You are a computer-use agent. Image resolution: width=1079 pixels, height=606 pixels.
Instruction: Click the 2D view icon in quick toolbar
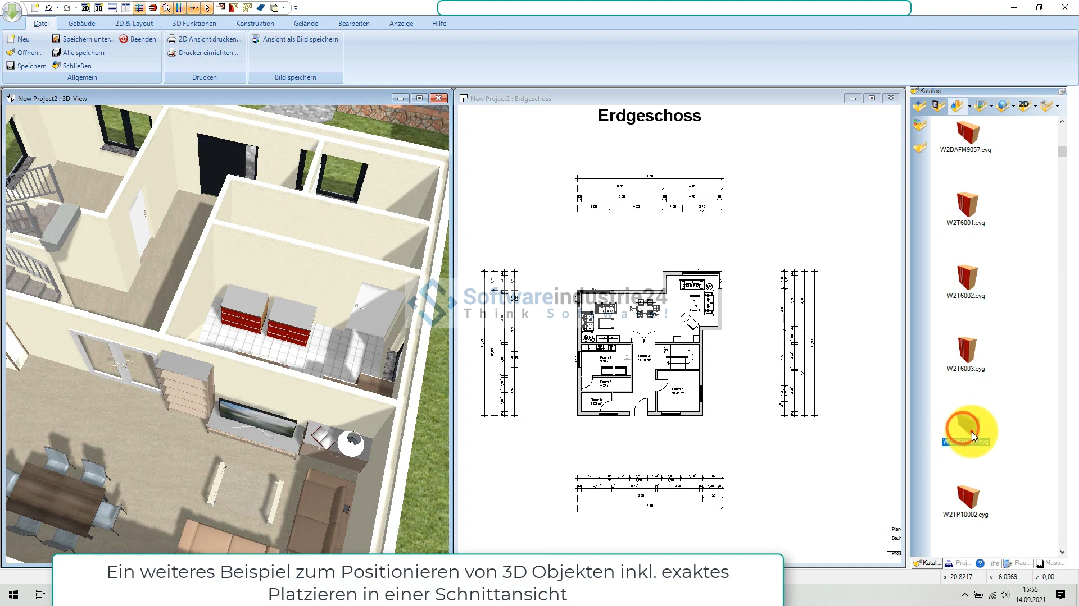coord(85,8)
